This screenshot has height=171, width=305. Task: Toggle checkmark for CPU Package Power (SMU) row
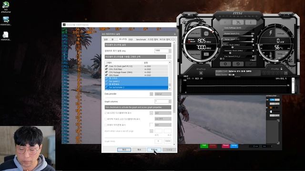(x=106, y=72)
